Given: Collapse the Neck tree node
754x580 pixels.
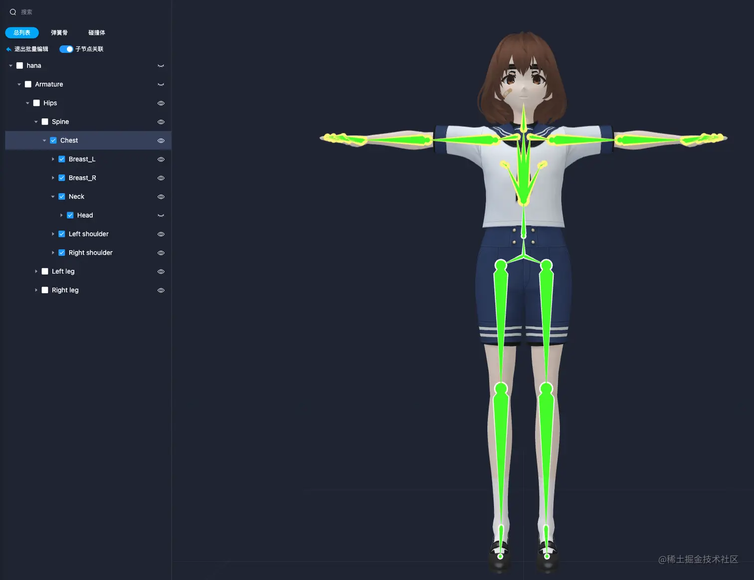Looking at the screenshot, I should [x=53, y=196].
